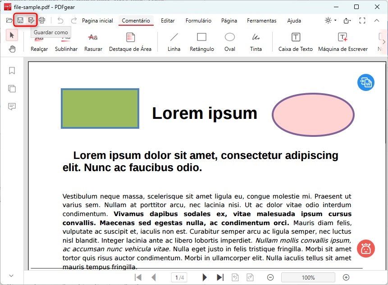This screenshot has height=285, width=388.
Task: Toggle the comments sidebar panel
Action: (x=12, y=107)
